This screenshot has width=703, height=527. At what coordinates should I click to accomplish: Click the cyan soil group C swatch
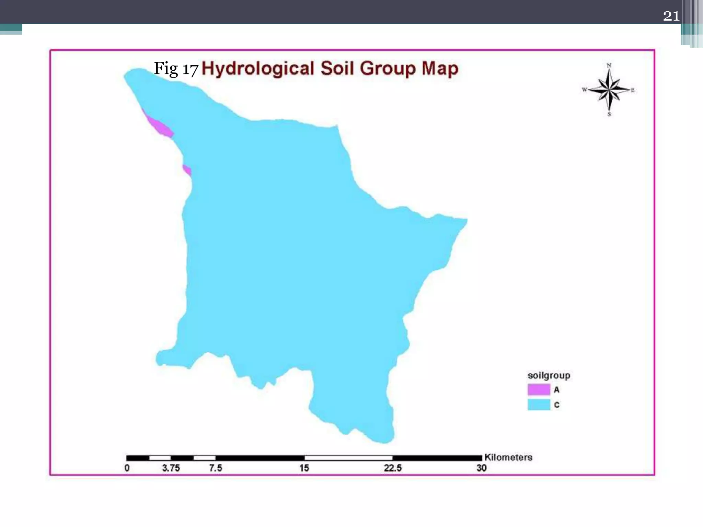(539, 405)
